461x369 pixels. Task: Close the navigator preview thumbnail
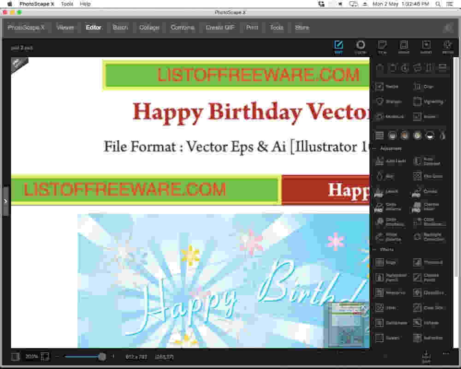click(363, 308)
